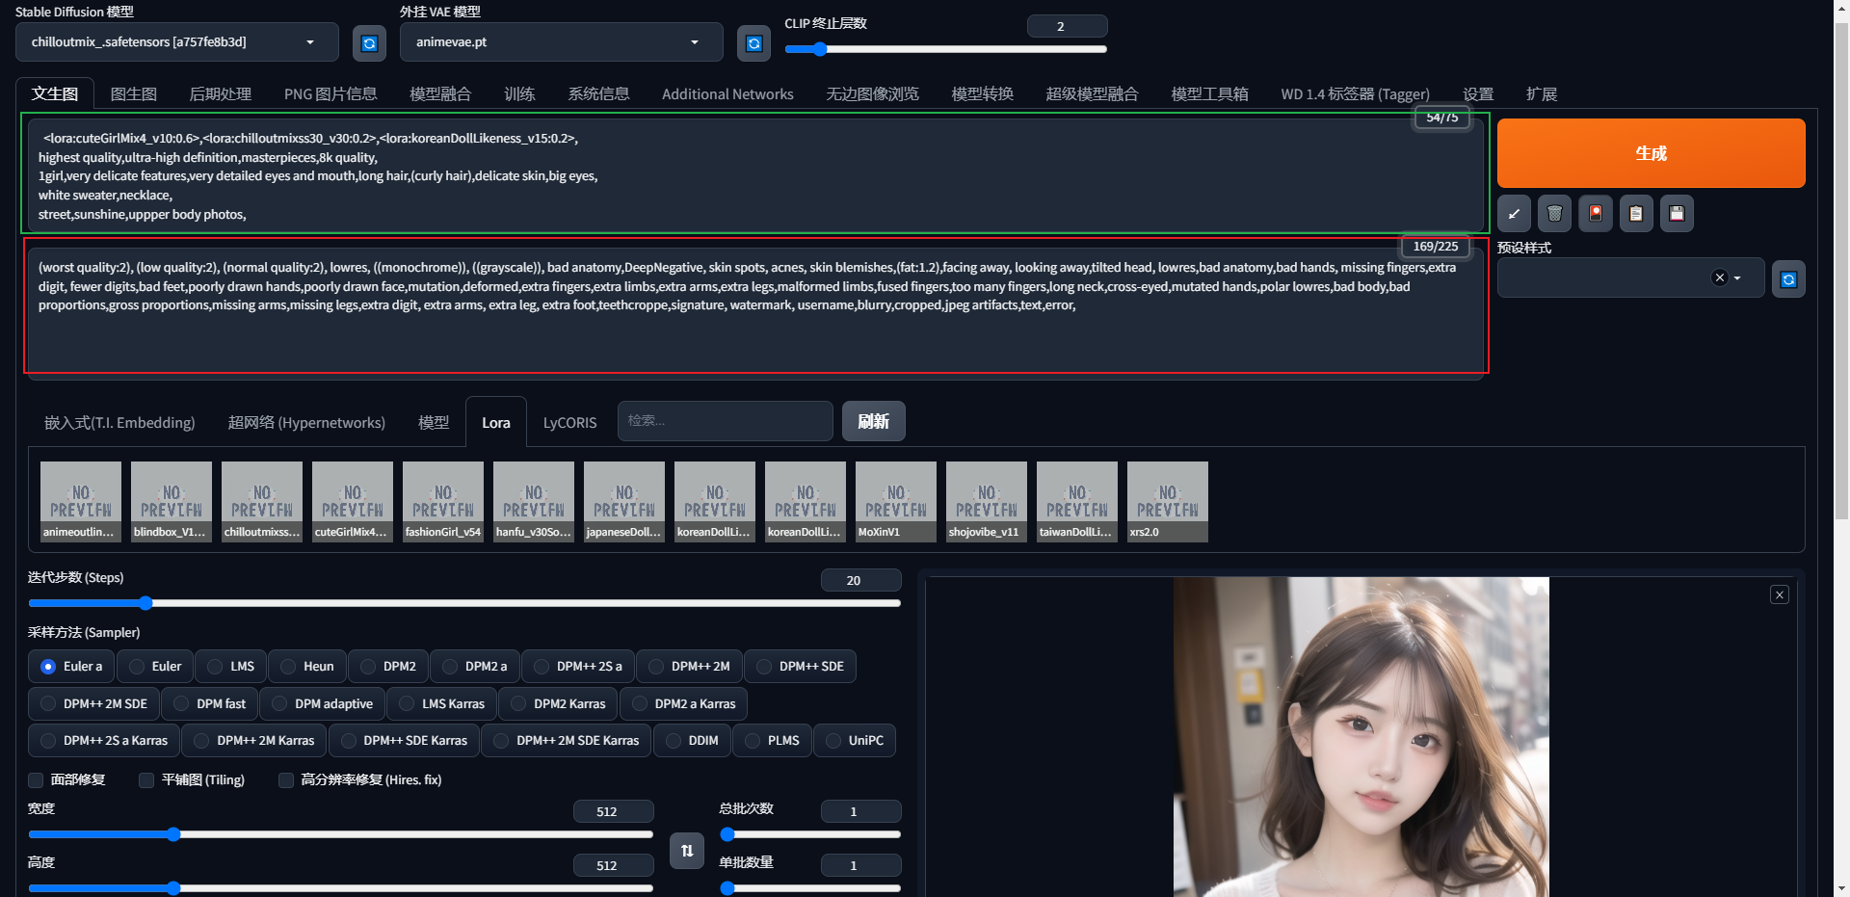Choose the DPM++ 2M Karras sampler

tap(254, 741)
